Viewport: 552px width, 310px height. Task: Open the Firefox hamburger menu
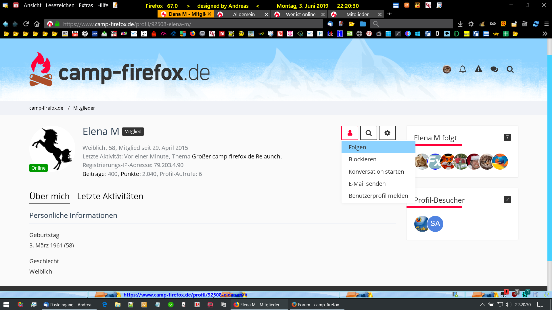coord(547,24)
